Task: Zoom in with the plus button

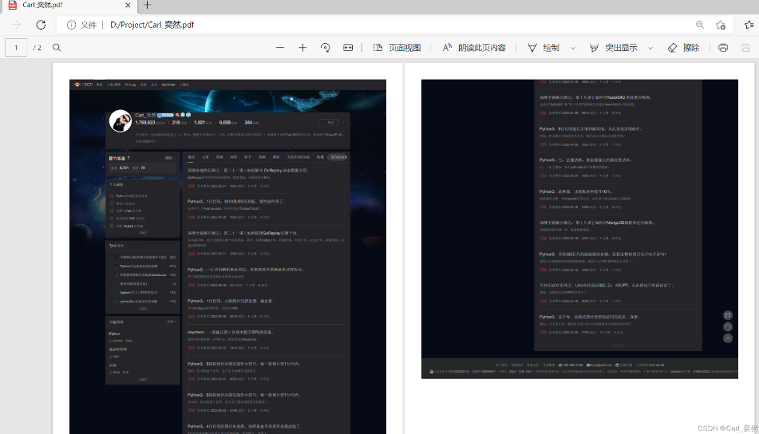Action: coord(302,47)
